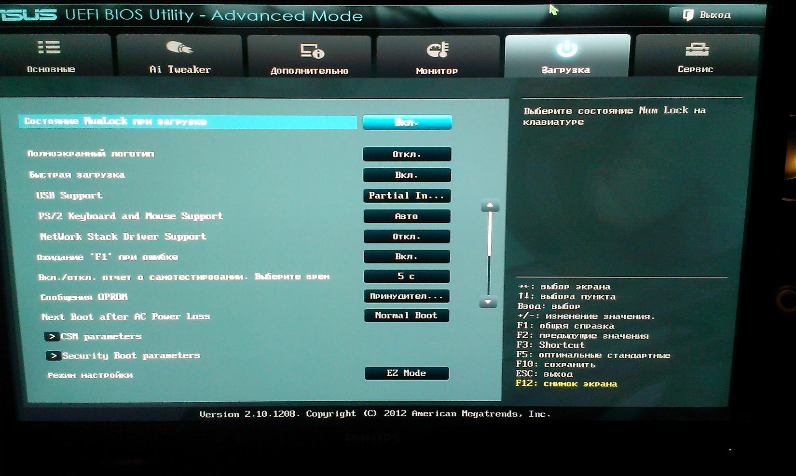The width and height of the screenshot is (796, 476).
Task: Toggle the Ожидание 'F1' при ошибке value
Action: [407, 256]
